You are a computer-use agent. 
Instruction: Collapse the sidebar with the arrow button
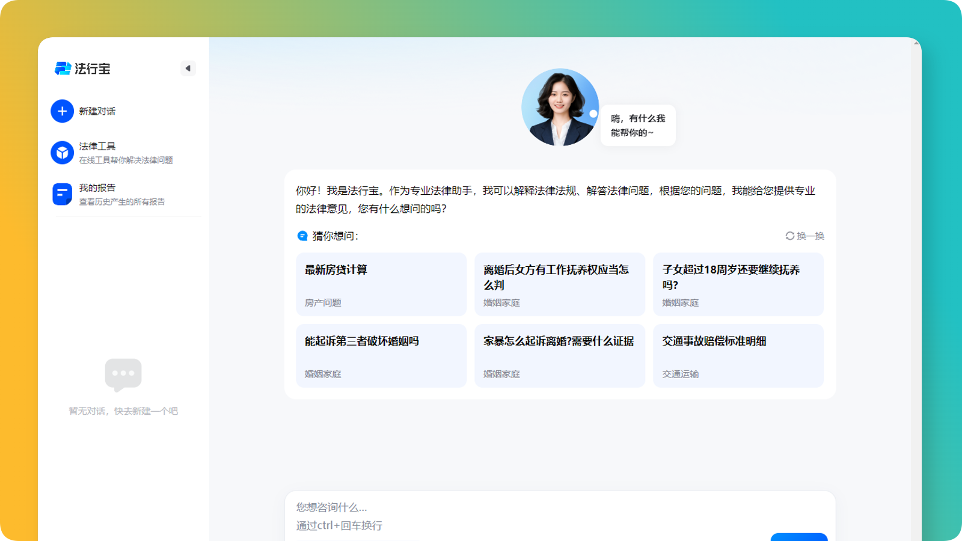point(188,69)
